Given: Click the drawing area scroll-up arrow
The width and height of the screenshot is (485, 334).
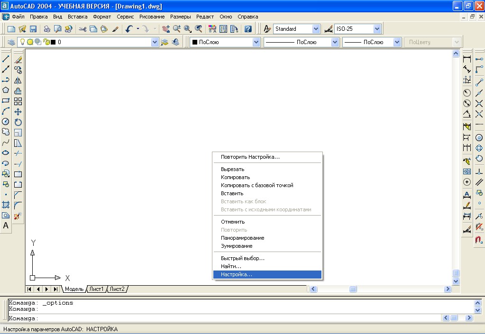Looking at the screenshot, I should (x=456, y=53).
